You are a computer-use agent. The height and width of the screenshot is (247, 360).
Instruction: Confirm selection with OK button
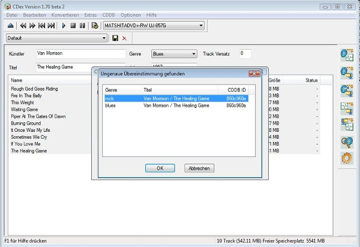160,168
